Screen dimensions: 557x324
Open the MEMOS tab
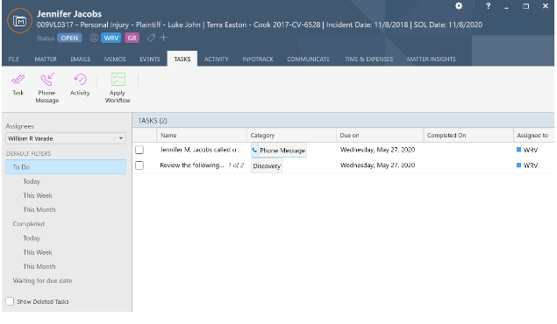tap(115, 60)
